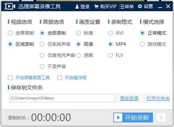The height and width of the screenshot is (127, 174).
Task: Click the 迅捷屏幕录像工具 title text
Action: 40,6
